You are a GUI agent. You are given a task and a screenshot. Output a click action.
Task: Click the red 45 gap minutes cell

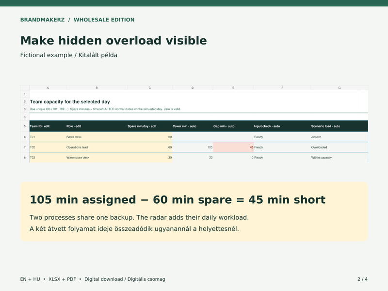click(233, 147)
